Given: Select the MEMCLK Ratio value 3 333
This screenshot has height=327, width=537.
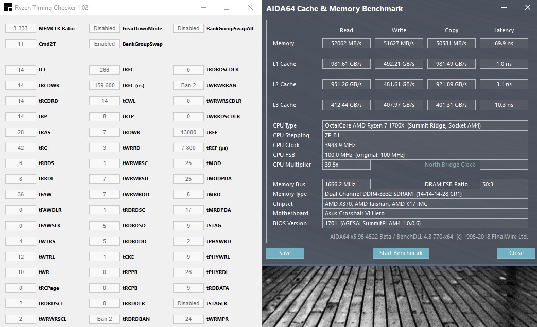Looking at the screenshot, I should [21, 28].
